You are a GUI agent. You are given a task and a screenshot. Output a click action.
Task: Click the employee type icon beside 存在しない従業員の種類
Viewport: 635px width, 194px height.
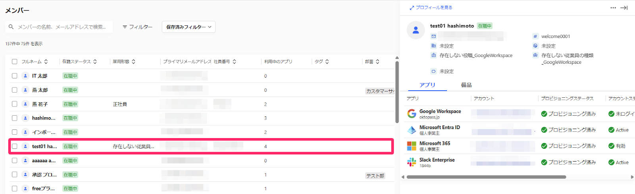pos(535,55)
